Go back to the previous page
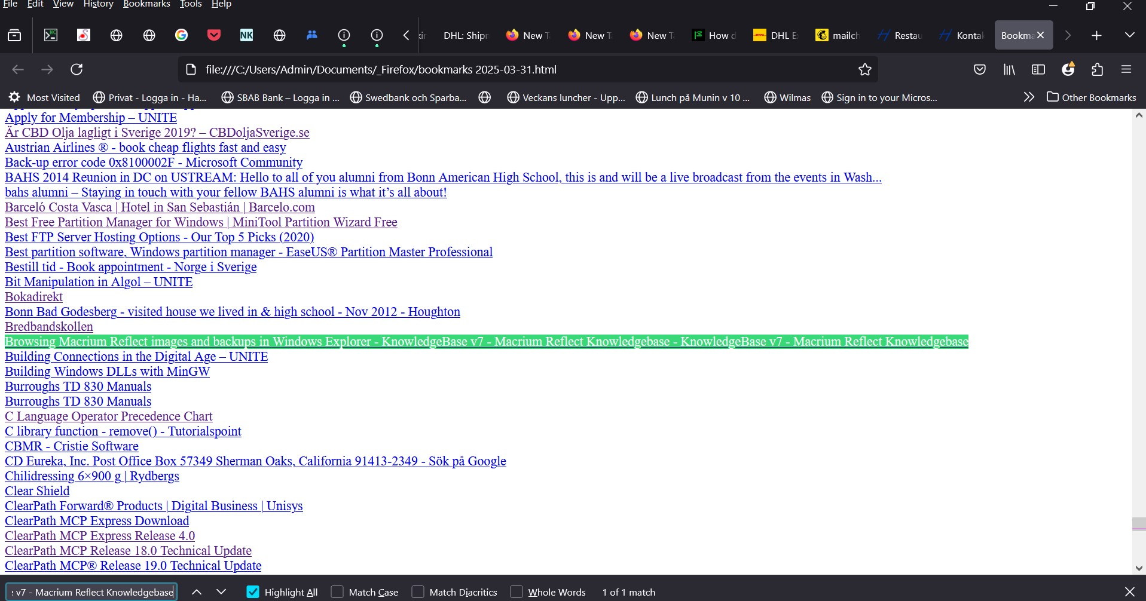Image resolution: width=1146 pixels, height=601 pixels. [18, 69]
